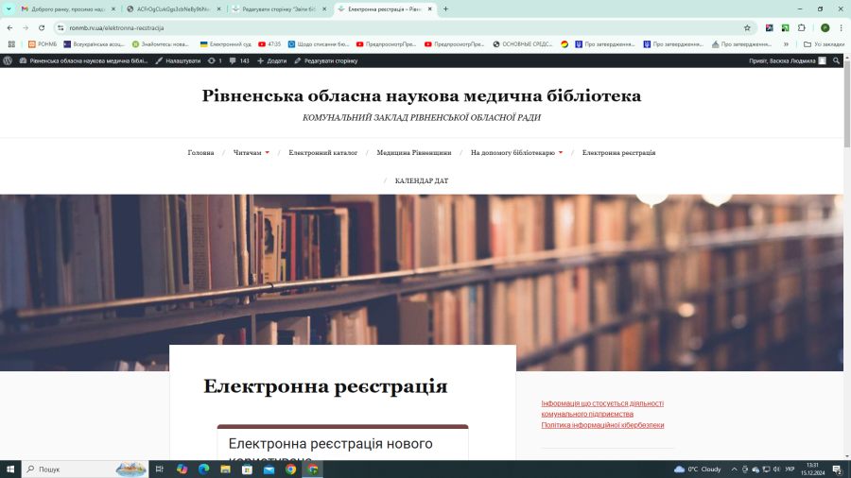Open the Налаштувати customizer link
Image resolution: width=851 pixels, height=478 pixels.
pyautogui.click(x=178, y=60)
